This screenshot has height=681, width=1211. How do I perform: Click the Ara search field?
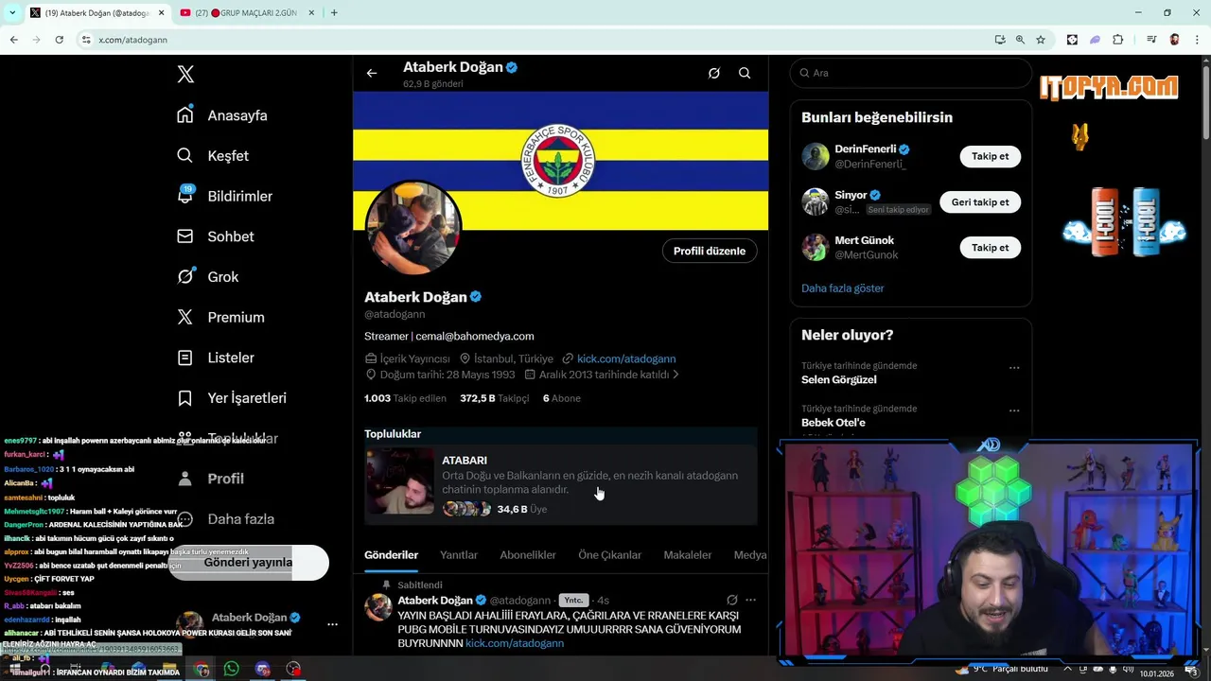click(x=910, y=73)
